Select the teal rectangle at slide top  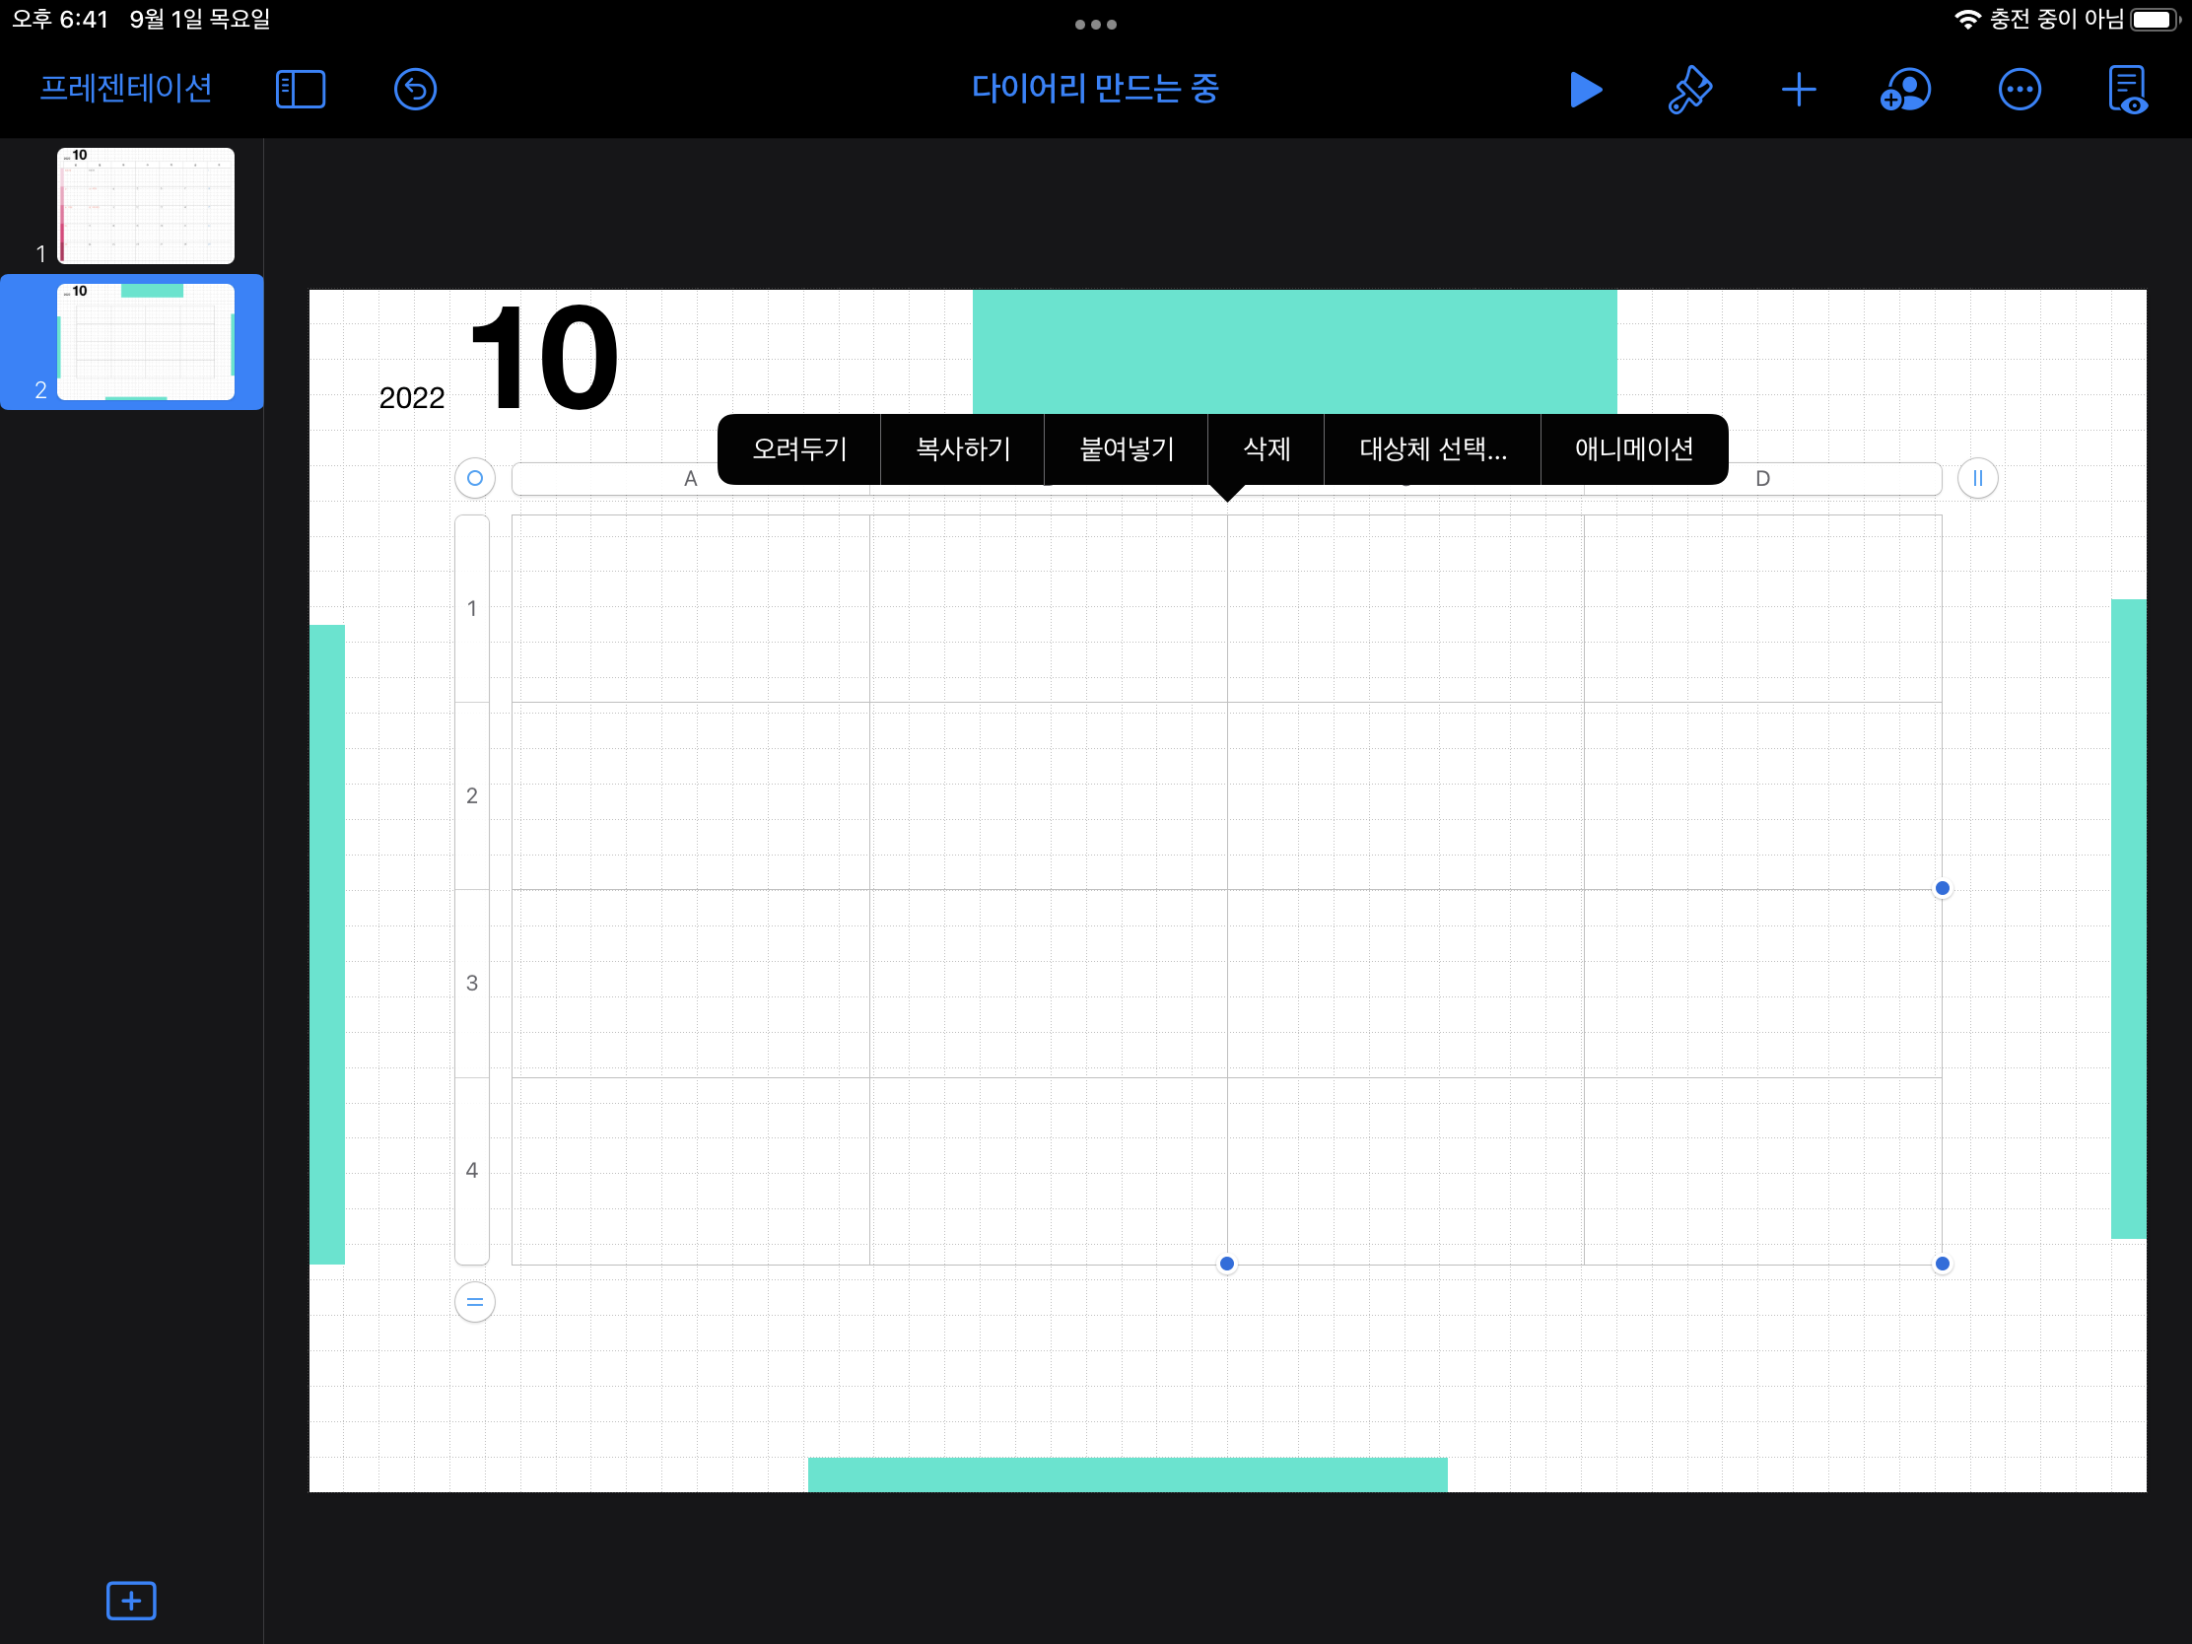tap(1294, 352)
